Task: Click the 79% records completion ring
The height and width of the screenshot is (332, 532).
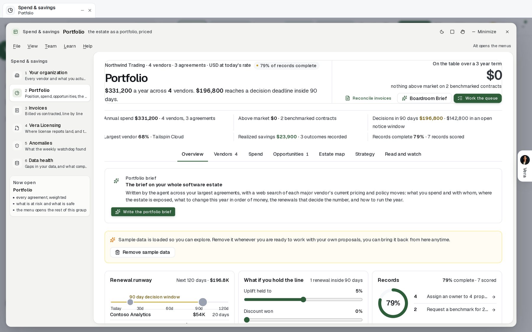Action: (393, 303)
